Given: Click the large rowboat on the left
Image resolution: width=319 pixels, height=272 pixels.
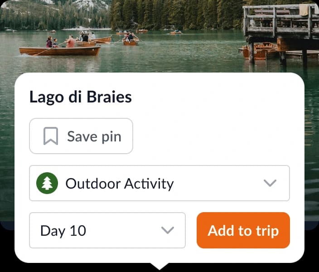Looking at the screenshot, I should click(x=59, y=50).
